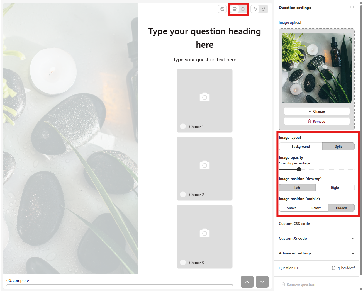Select the Choice 2 radio button
This screenshot has width=363, height=291.
(x=183, y=194)
